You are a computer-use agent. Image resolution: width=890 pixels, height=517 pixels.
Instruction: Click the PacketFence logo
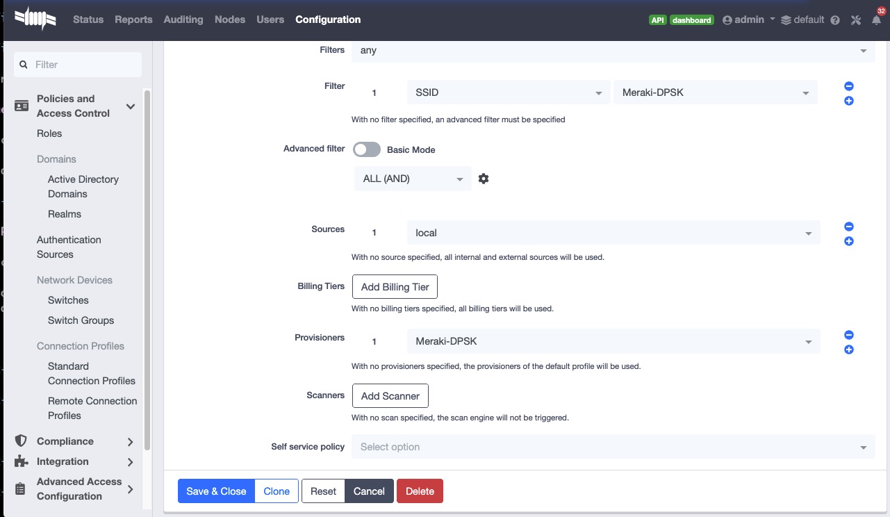pos(35,19)
